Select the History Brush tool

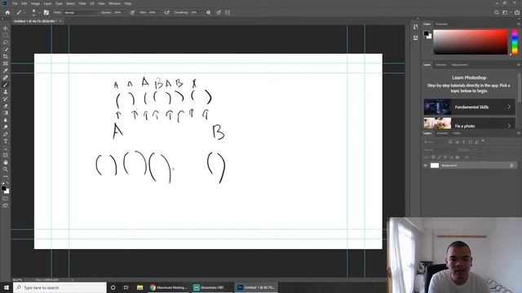(x=6, y=98)
